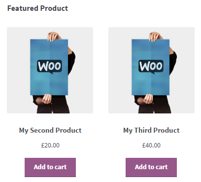Click the speech bubble tail of the right Woo logo
This screenshot has width=201, height=182.
pos(153,73)
